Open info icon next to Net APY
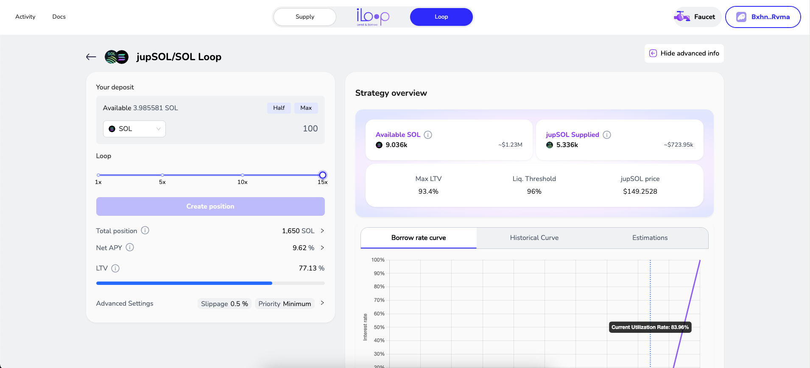810x368 pixels. coord(130,247)
